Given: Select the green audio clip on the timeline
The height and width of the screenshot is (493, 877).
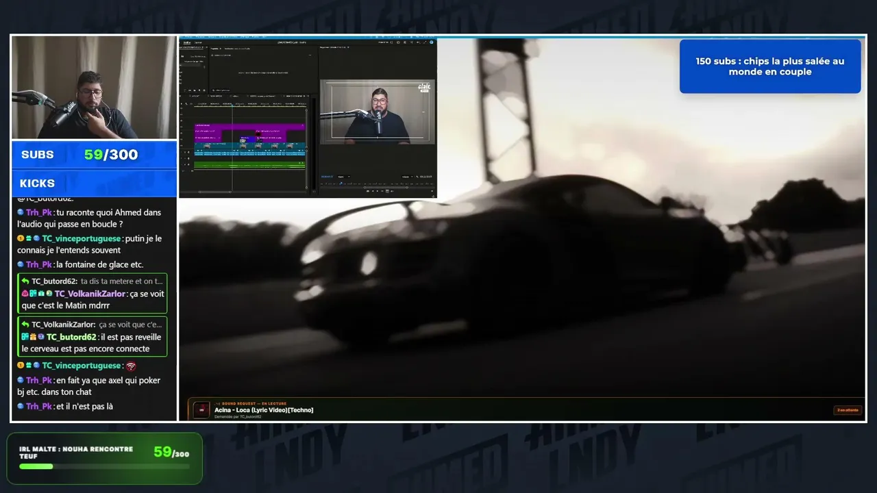Looking at the screenshot, I should (x=249, y=164).
